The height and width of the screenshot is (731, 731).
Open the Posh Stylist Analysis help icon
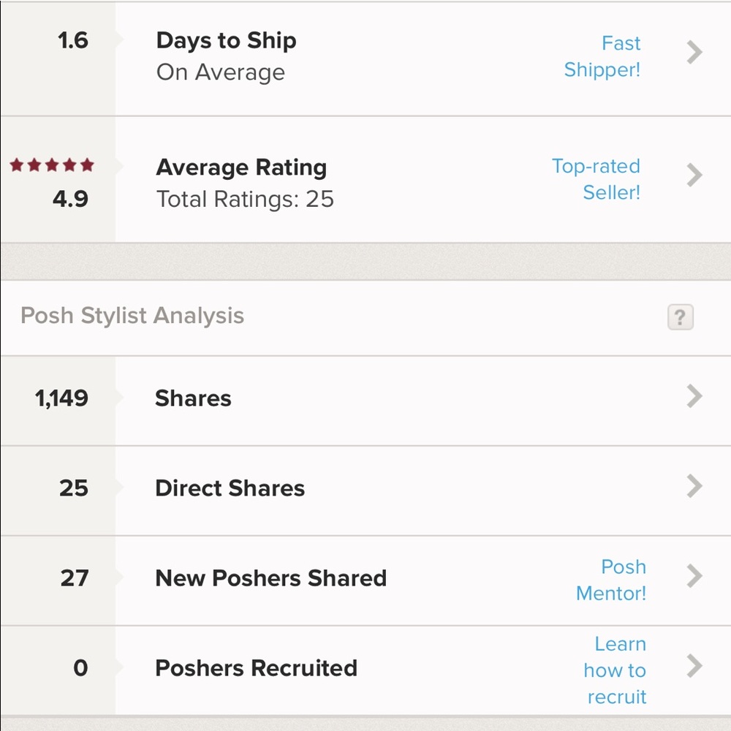coord(680,317)
